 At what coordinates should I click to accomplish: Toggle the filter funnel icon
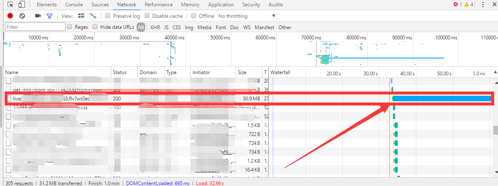(50, 16)
